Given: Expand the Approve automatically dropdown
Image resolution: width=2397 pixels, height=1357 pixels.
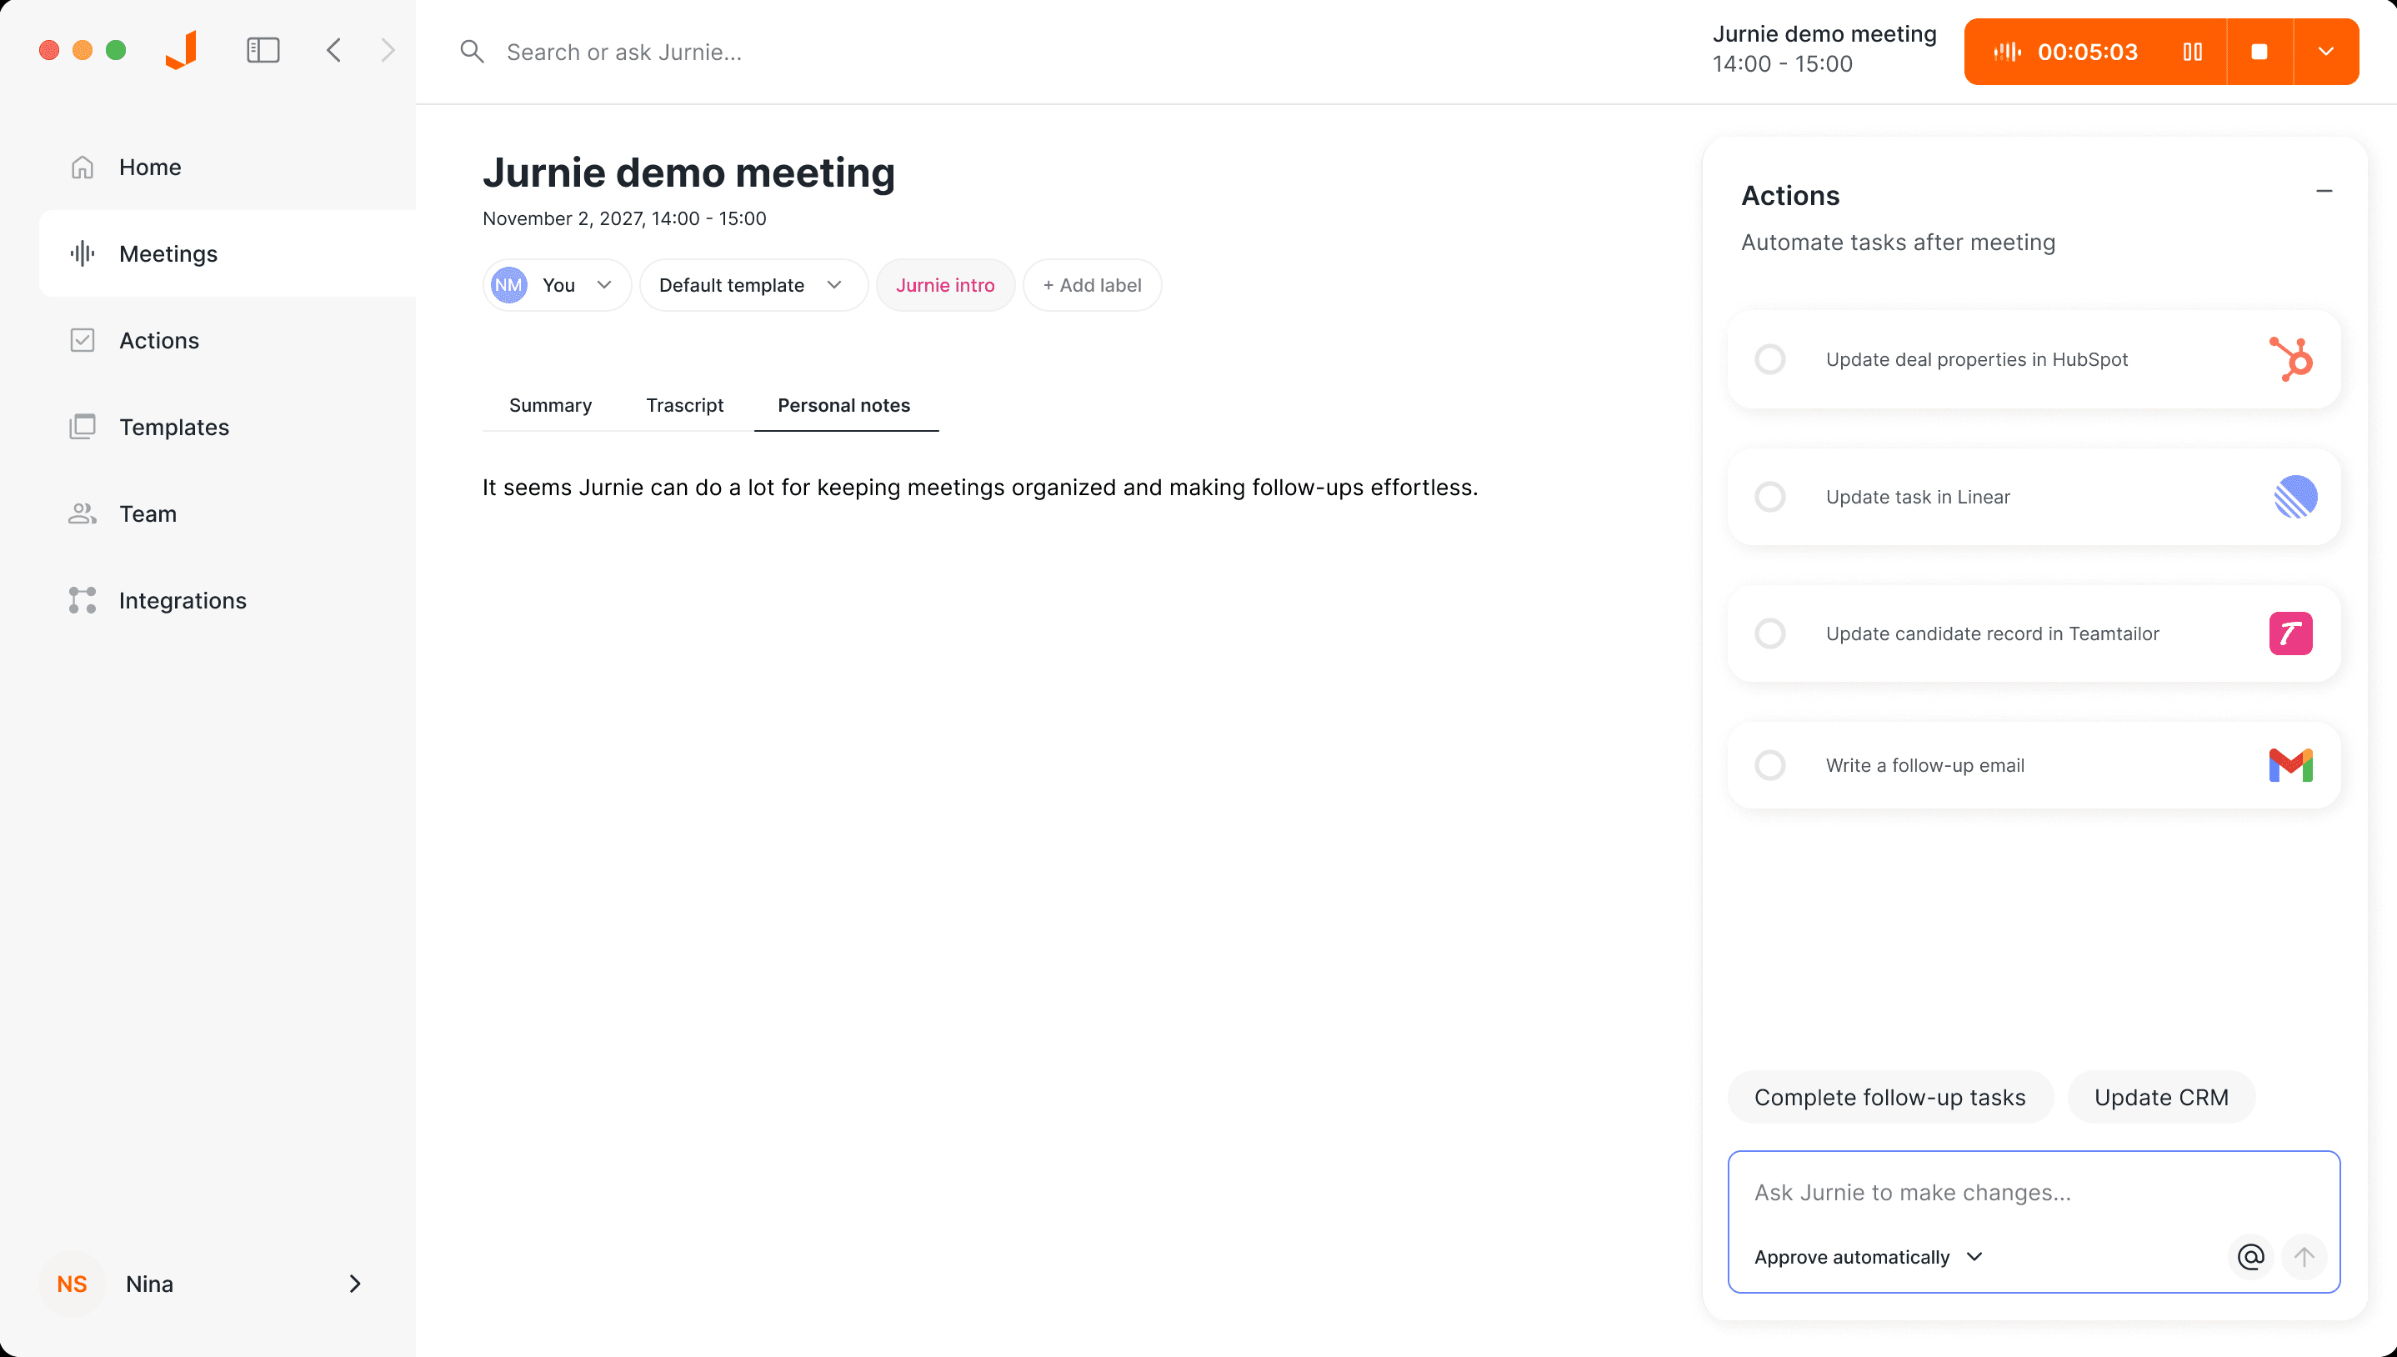Looking at the screenshot, I should click(1868, 1257).
